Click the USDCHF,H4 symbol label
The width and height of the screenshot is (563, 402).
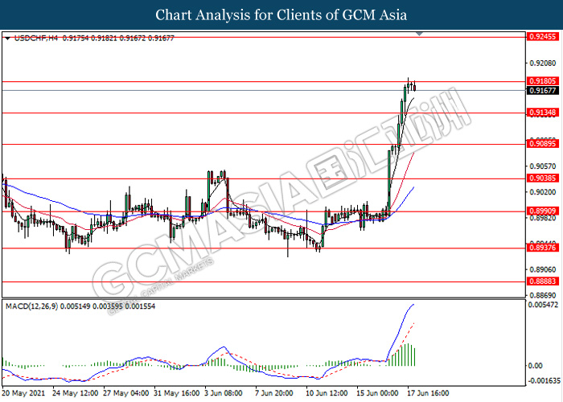[x=35, y=38]
